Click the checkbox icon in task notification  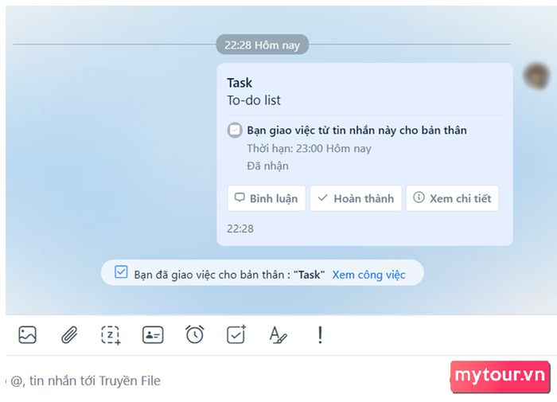point(121,272)
